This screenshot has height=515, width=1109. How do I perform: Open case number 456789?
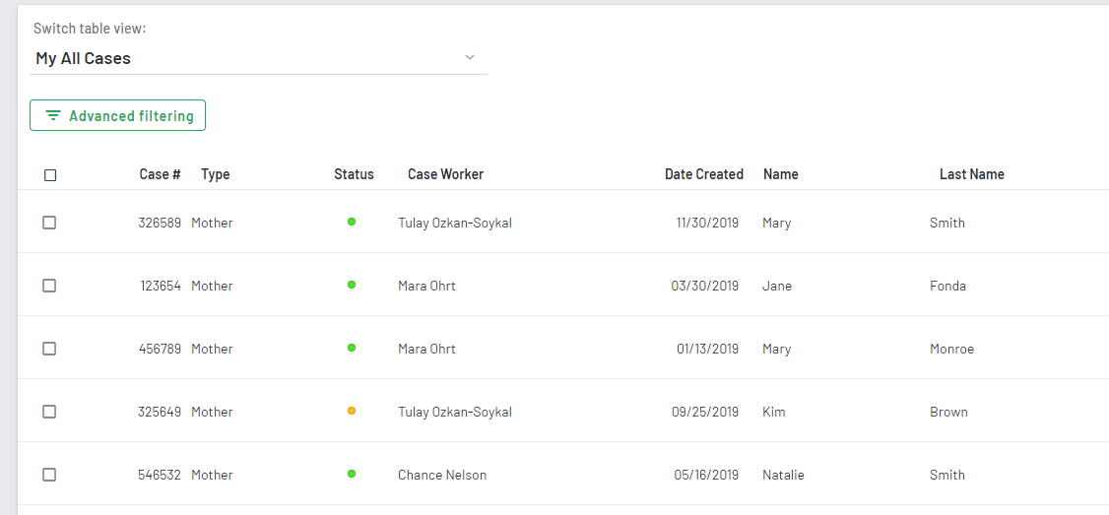click(160, 349)
